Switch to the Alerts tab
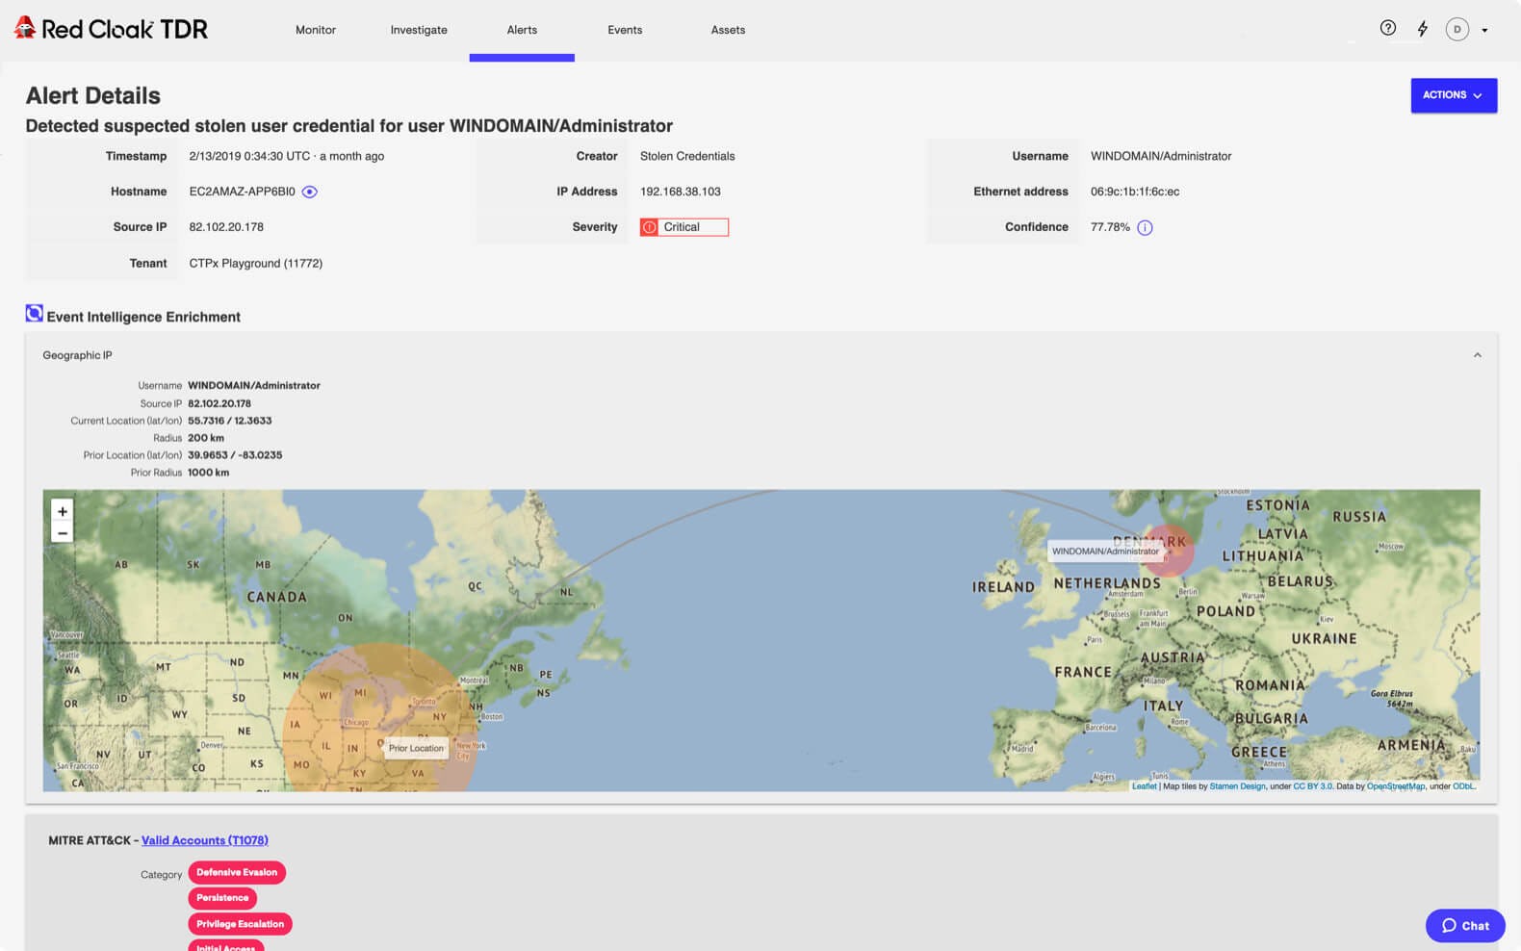1521x951 pixels. [x=522, y=30]
